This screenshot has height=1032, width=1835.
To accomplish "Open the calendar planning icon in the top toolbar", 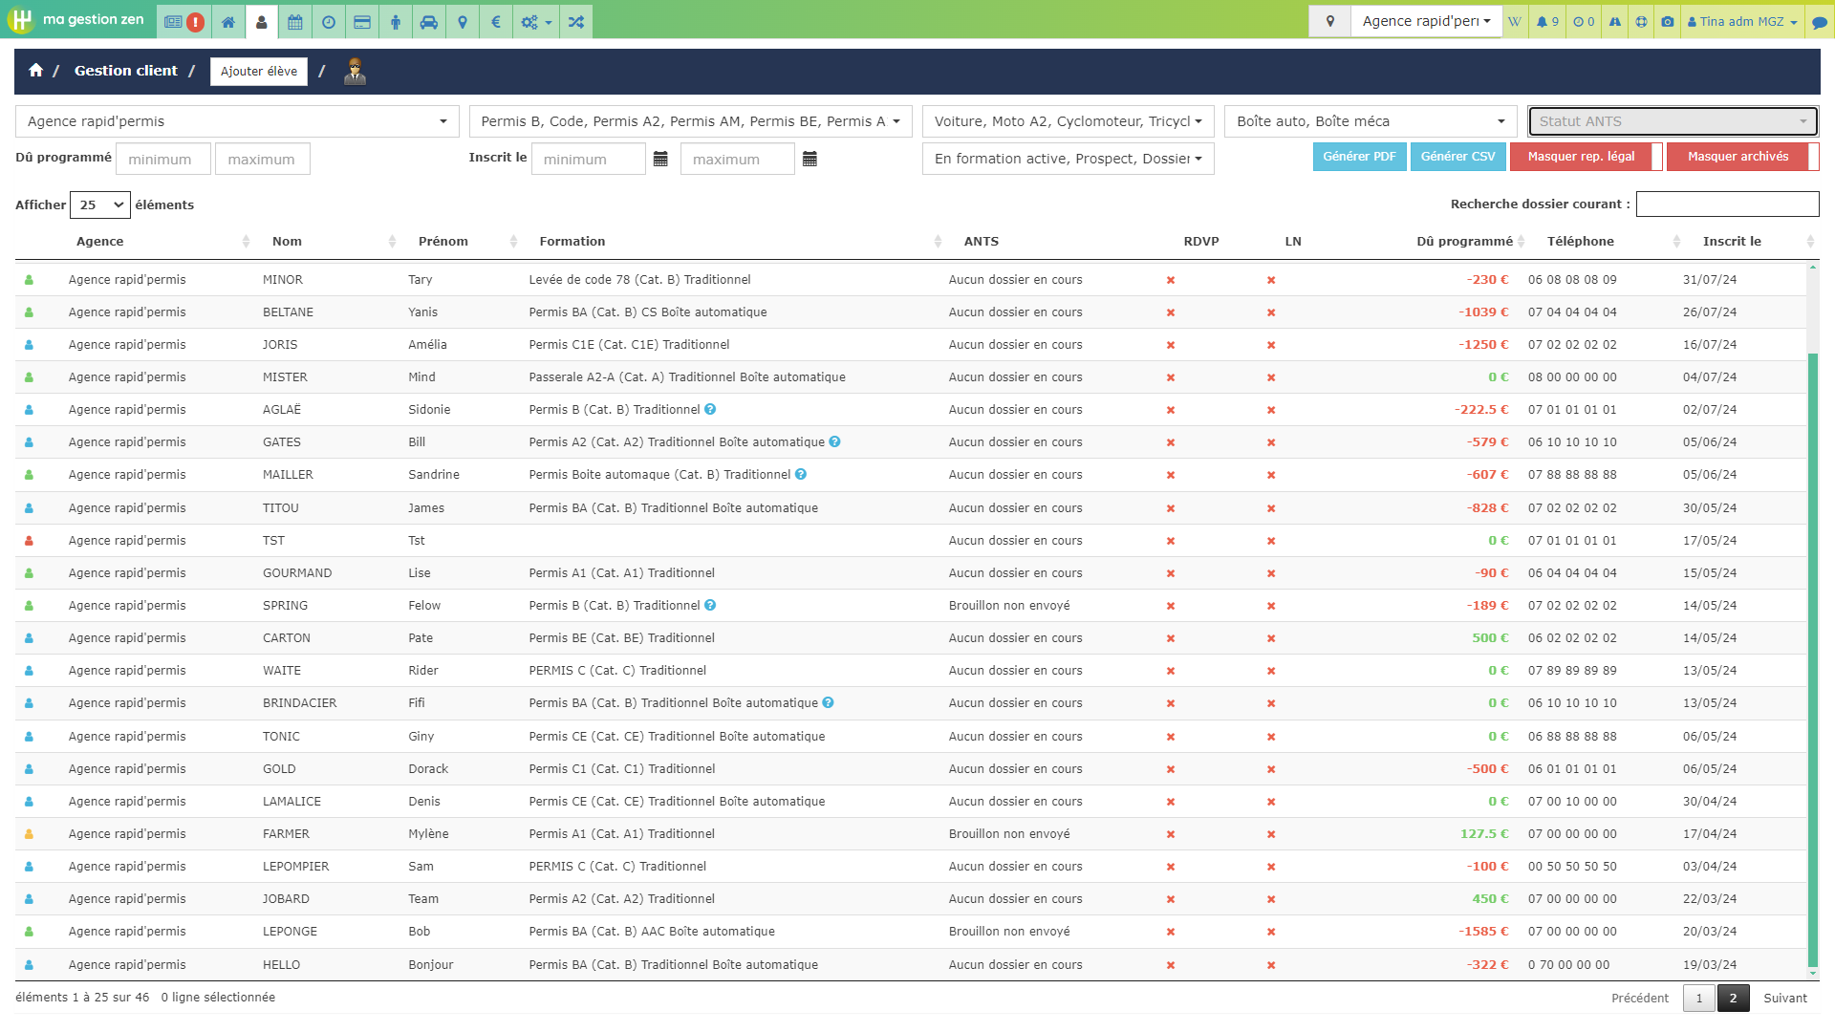I will tap(295, 21).
